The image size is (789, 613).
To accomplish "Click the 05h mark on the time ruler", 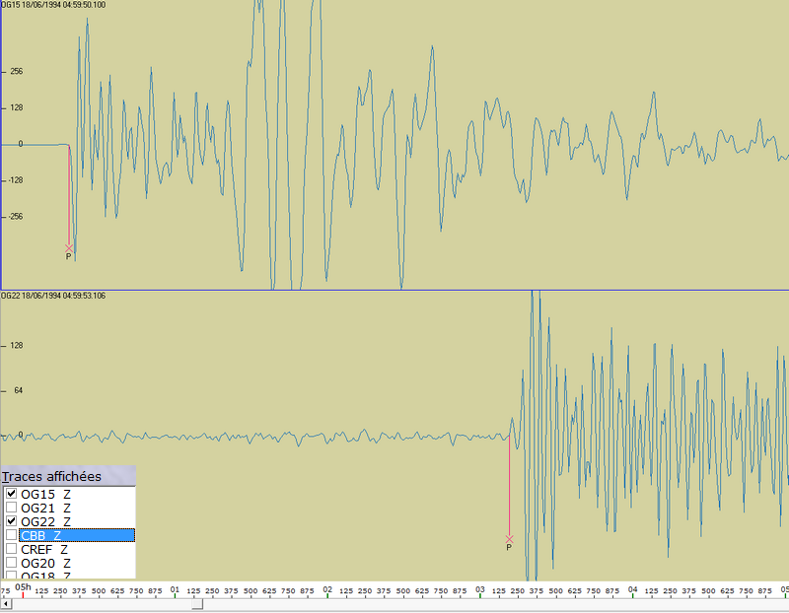I will 24,586.
